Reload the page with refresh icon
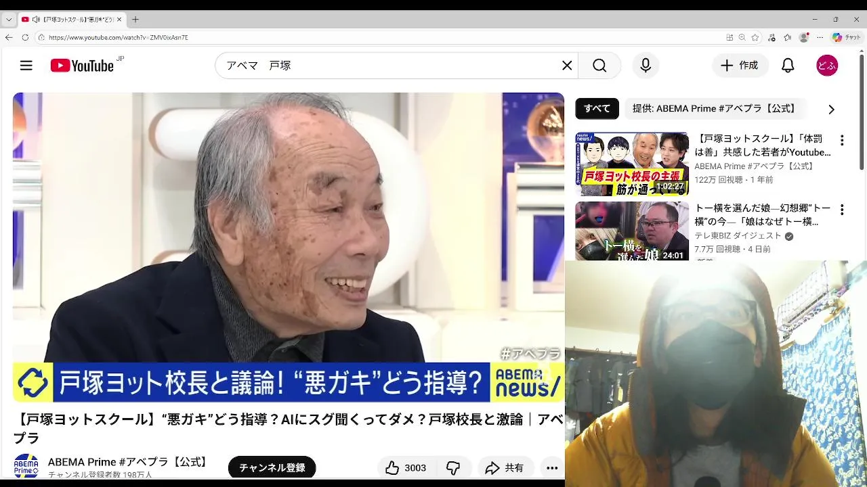 tap(26, 37)
